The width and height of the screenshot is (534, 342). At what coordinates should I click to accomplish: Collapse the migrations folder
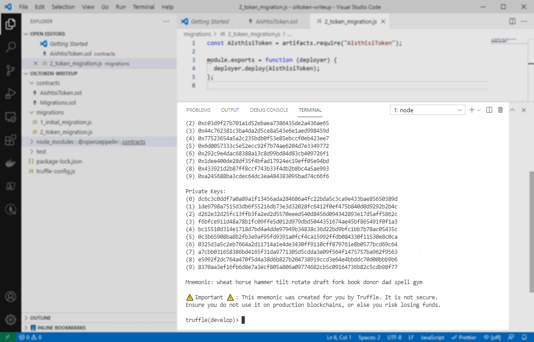[50, 112]
